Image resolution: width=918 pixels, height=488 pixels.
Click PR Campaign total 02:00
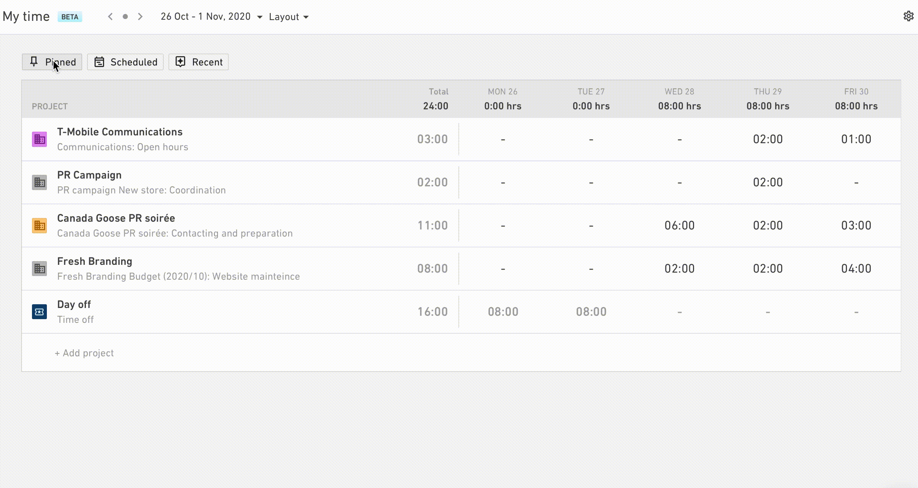click(432, 182)
